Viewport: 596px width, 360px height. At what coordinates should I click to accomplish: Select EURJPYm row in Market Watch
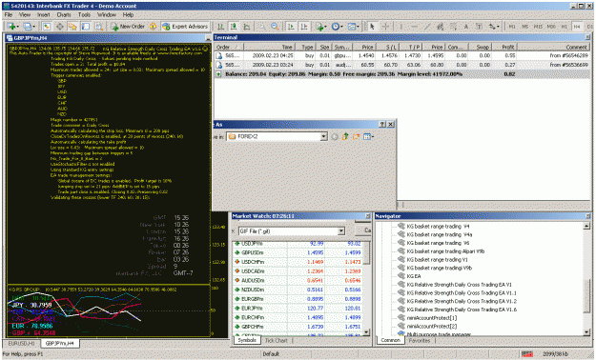point(298,308)
